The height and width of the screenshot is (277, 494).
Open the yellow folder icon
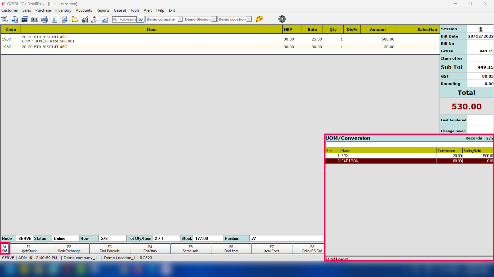click(x=75, y=19)
